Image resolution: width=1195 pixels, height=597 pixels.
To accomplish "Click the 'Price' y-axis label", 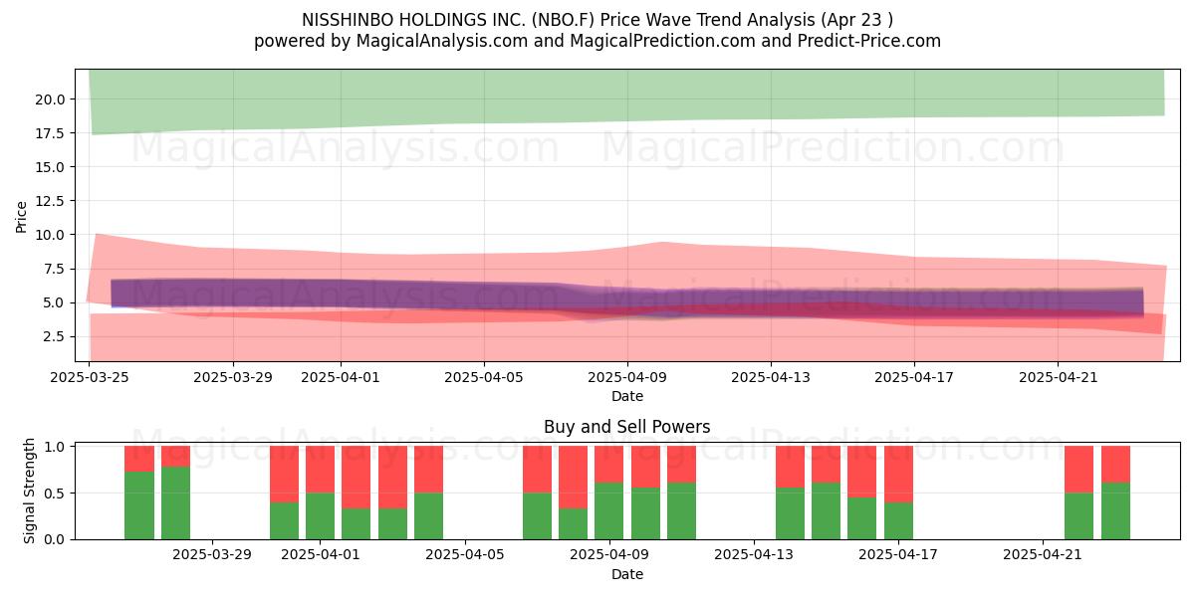I will (x=22, y=216).
